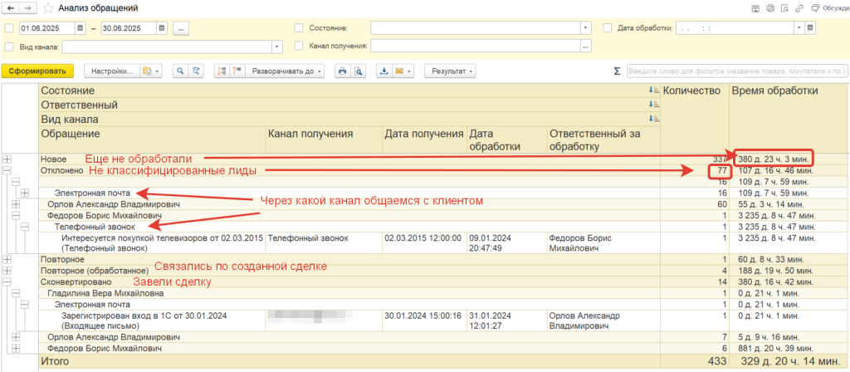Print the report using printer toolbar icon

pyautogui.click(x=342, y=71)
